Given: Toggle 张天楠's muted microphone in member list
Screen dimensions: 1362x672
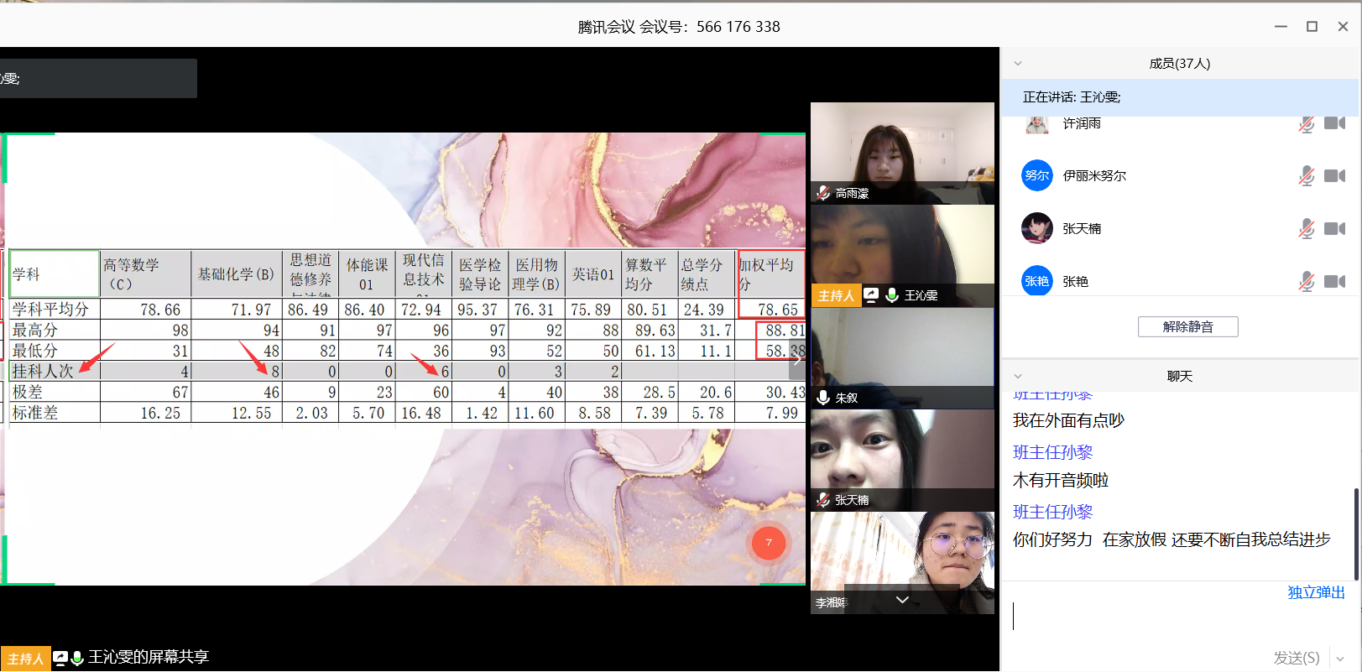Looking at the screenshot, I should tap(1306, 229).
